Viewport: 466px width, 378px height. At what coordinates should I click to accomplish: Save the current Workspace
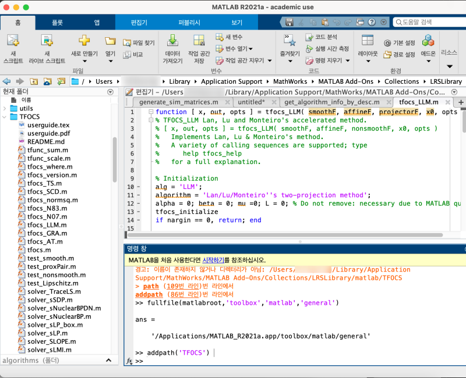click(x=198, y=49)
